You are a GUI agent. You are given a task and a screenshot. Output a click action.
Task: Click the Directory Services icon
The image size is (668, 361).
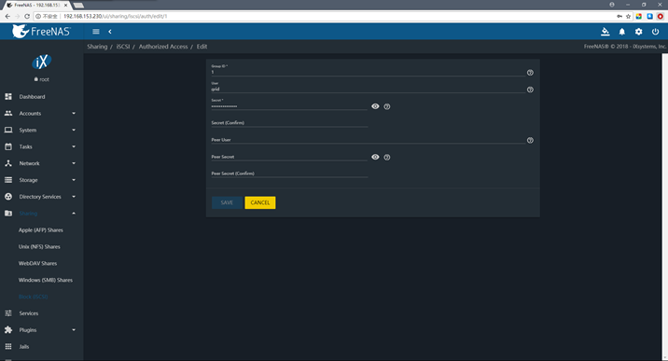pos(8,197)
